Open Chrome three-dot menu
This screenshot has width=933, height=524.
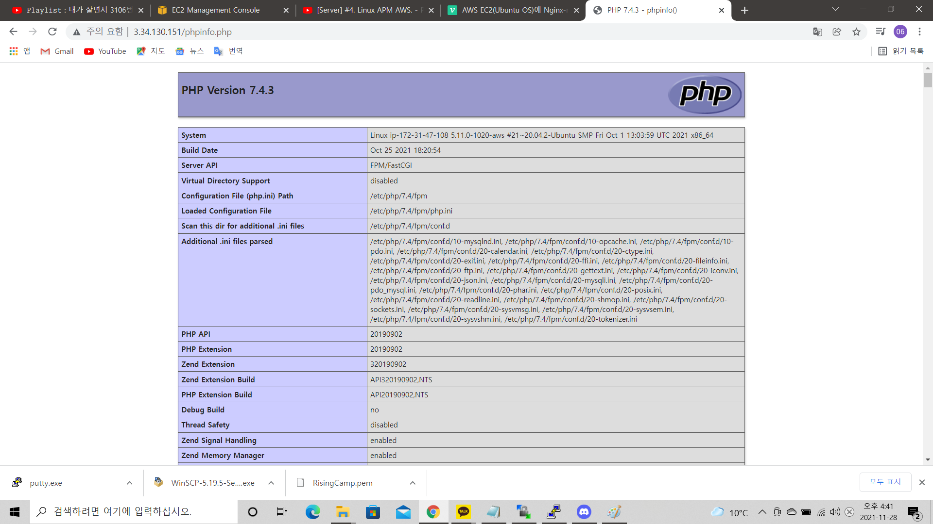click(x=919, y=32)
